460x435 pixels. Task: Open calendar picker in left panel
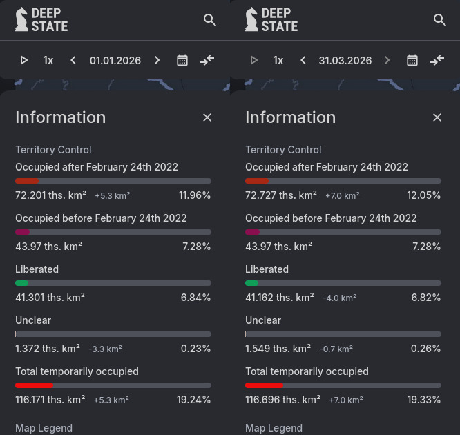(182, 61)
